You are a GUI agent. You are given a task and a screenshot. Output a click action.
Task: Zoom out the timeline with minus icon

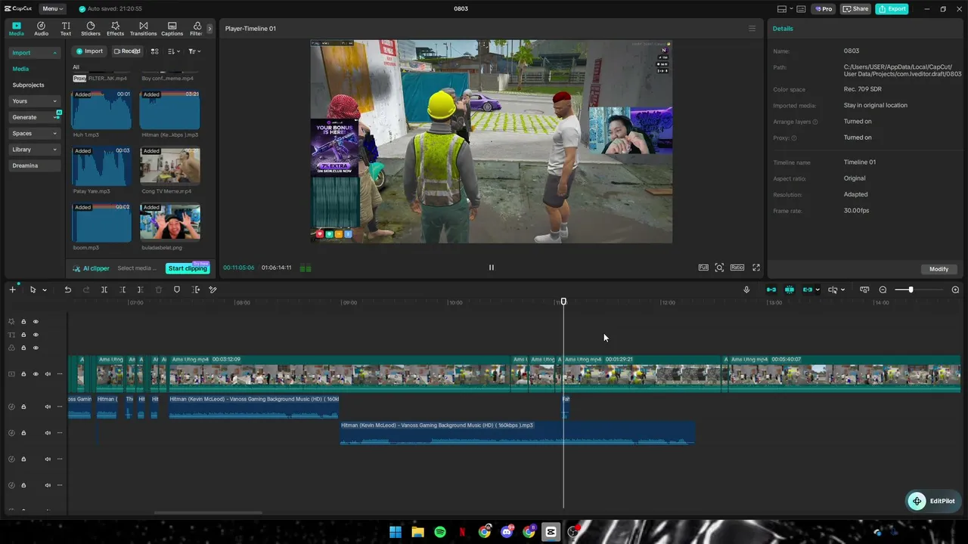[x=883, y=290]
